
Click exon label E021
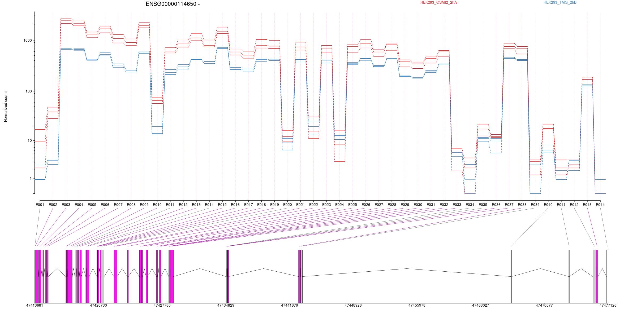pyautogui.click(x=300, y=205)
